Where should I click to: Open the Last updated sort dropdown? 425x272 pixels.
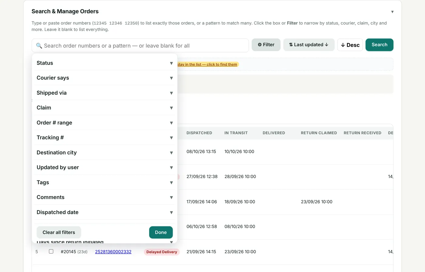coord(309,45)
